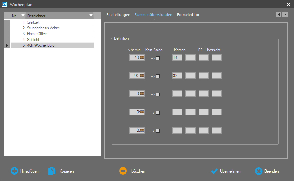The width and height of the screenshot is (294, 181).
Task: Click the Übernehmen checkmark icon
Action: pos(214,171)
